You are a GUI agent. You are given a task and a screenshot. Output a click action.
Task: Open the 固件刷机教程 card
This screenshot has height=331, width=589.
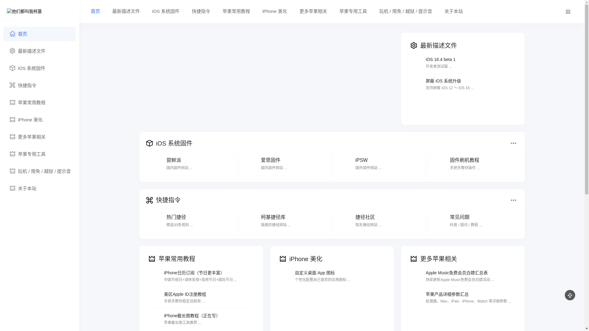tap(474, 163)
